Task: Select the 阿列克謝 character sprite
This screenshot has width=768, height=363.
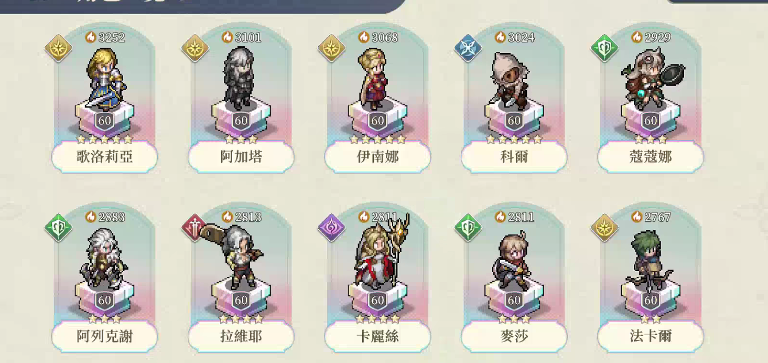Action: (x=104, y=258)
